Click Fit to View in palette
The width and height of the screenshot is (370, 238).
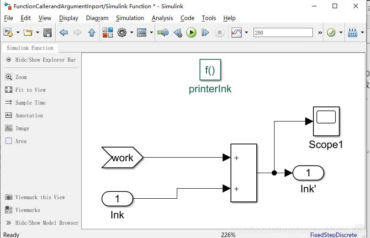[x=26, y=90]
